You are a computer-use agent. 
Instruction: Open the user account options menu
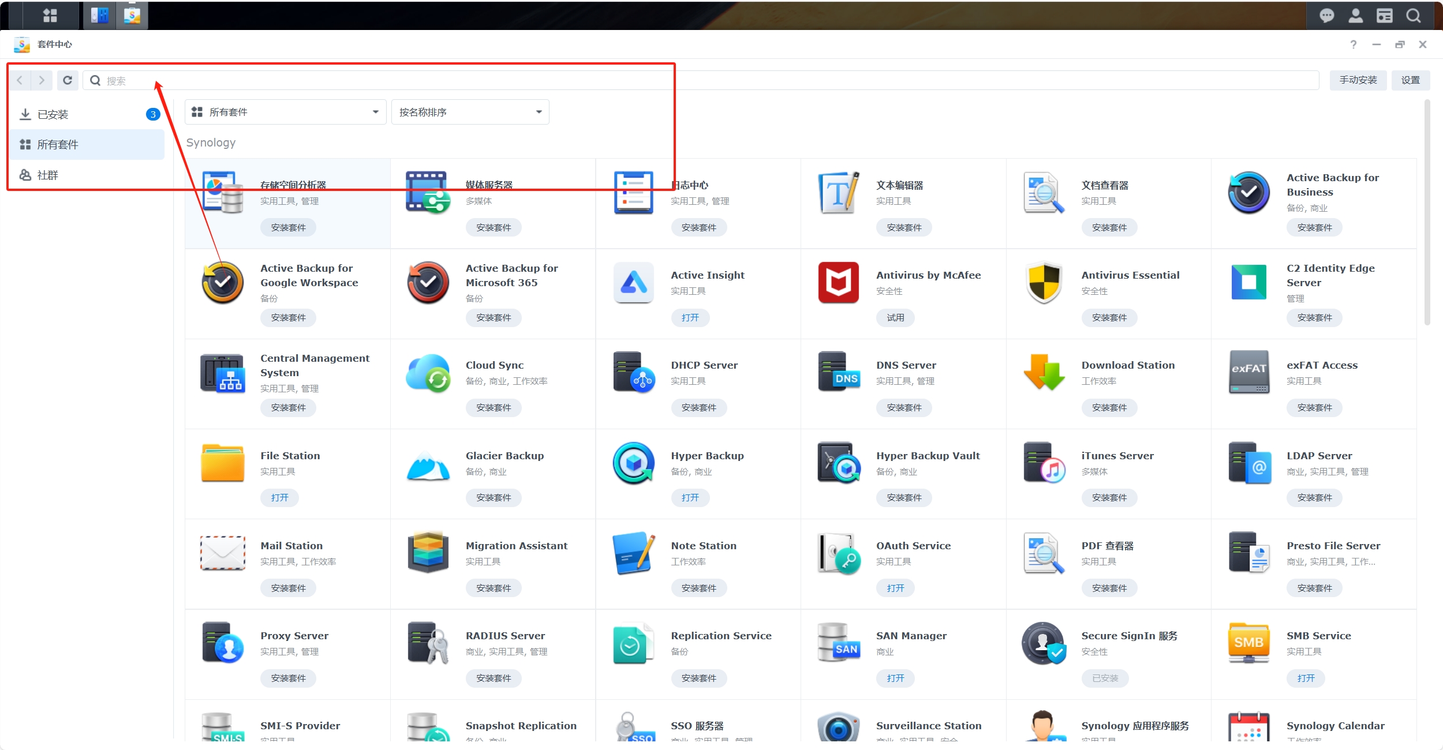tap(1355, 16)
